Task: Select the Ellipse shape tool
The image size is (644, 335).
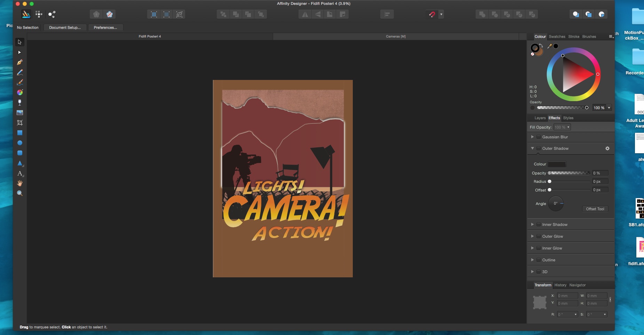Action: tap(20, 143)
